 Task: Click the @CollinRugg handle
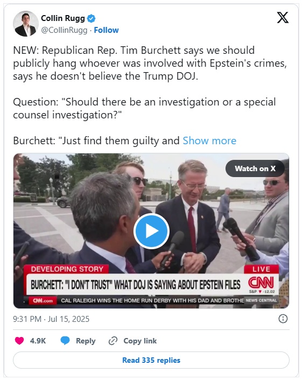64,30
